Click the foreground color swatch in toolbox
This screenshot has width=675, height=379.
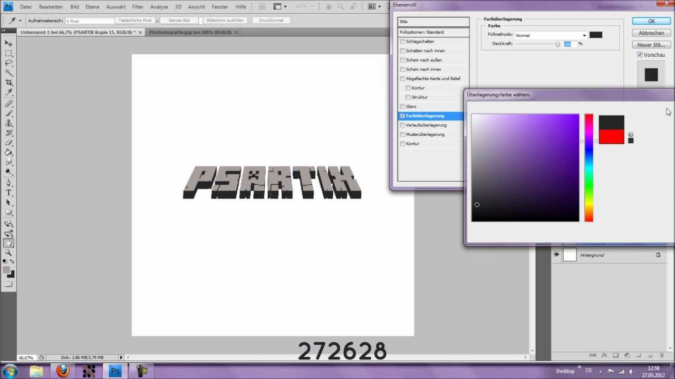pos(6,270)
